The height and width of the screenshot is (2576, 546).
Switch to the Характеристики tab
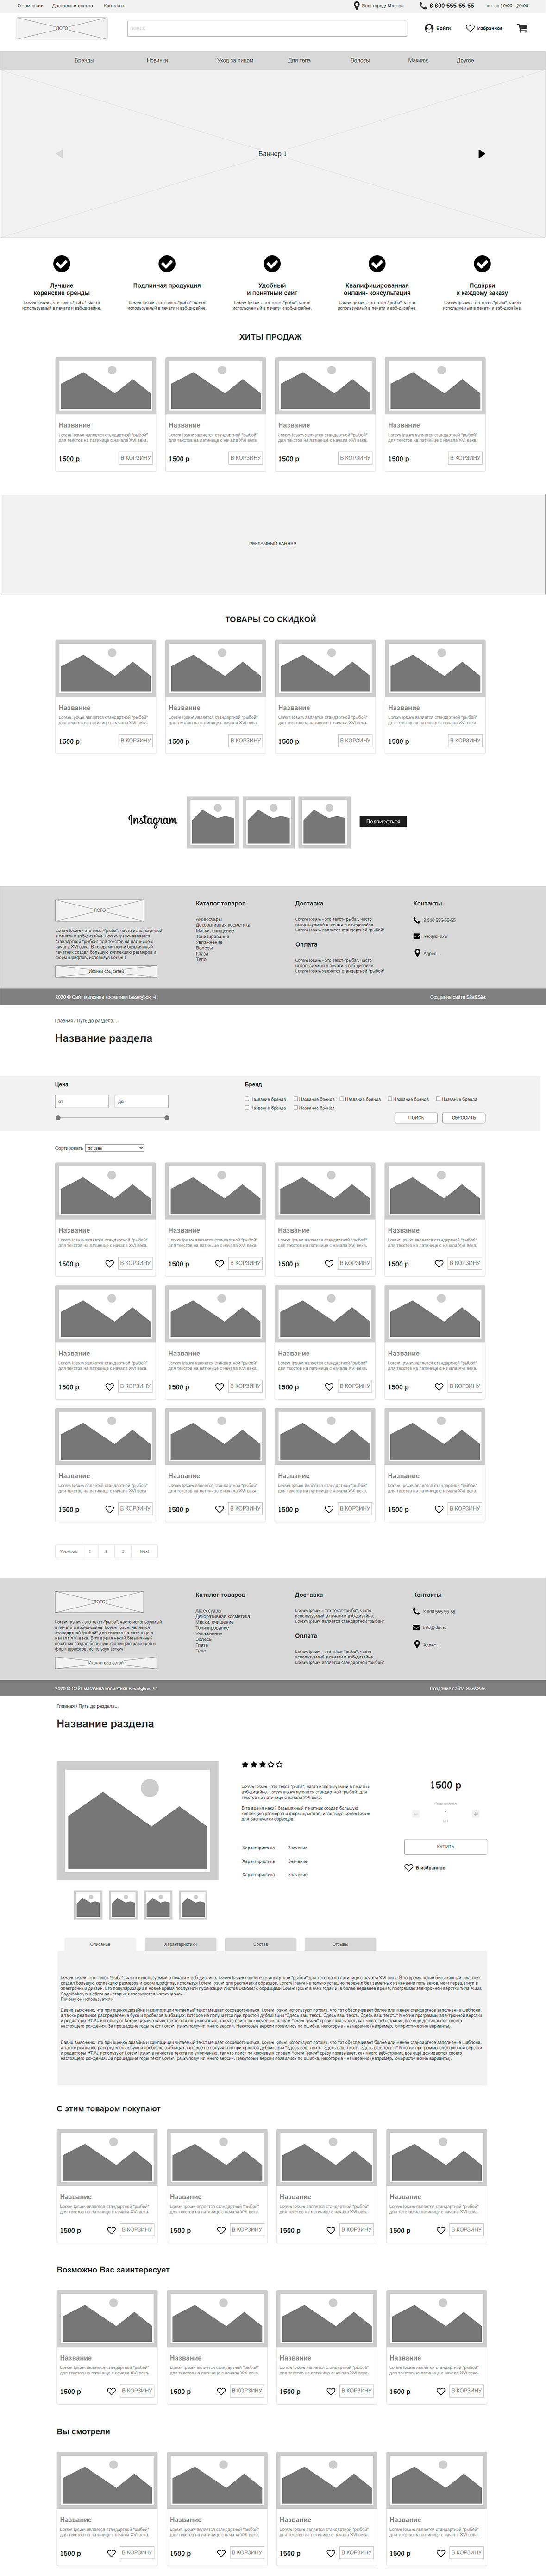(180, 1944)
